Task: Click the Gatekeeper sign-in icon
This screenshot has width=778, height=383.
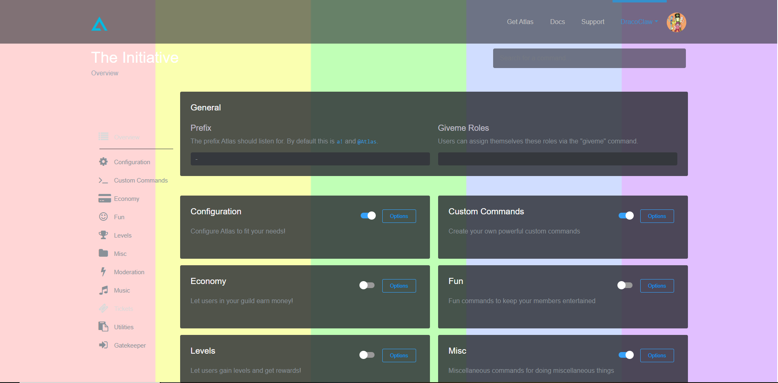Action: (104, 345)
